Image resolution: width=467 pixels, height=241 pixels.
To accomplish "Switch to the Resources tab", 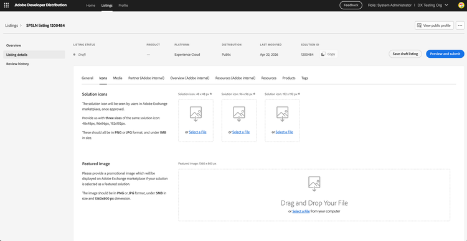I will pos(268,78).
